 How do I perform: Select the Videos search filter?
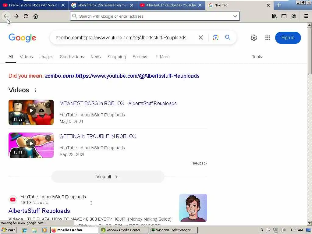click(x=26, y=57)
